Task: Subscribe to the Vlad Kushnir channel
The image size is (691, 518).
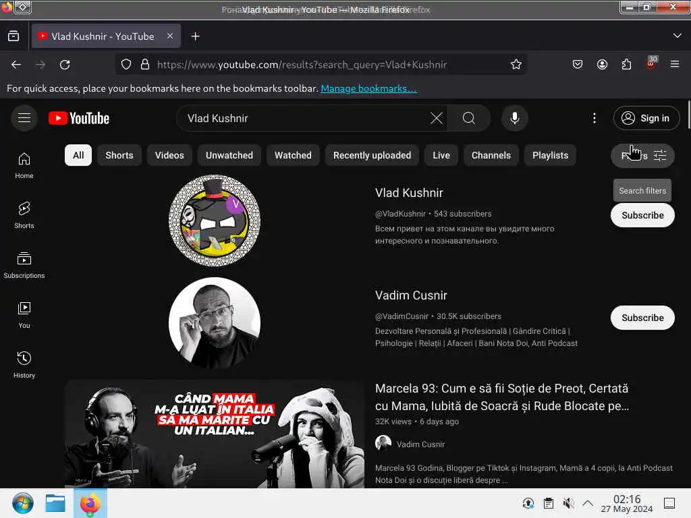Action: pyautogui.click(x=642, y=215)
